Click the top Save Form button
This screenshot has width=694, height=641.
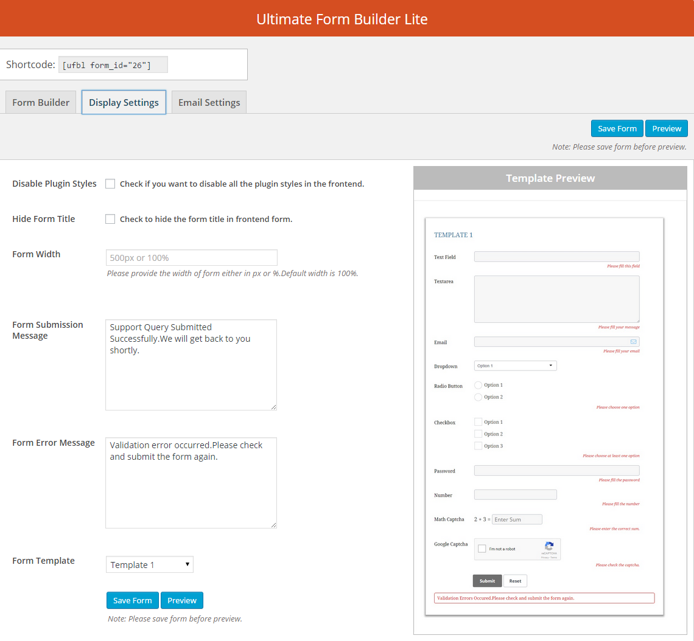pyautogui.click(x=617, y=129)
